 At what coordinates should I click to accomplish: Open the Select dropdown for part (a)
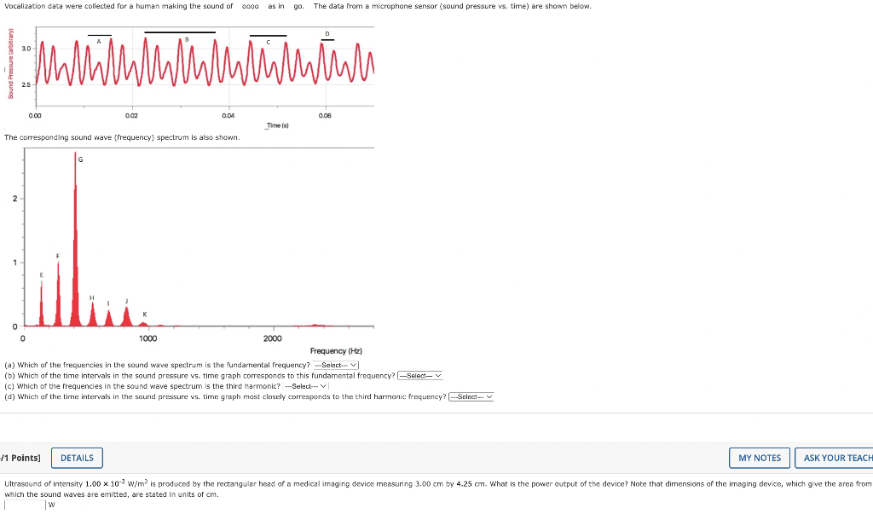pos(336,364)
